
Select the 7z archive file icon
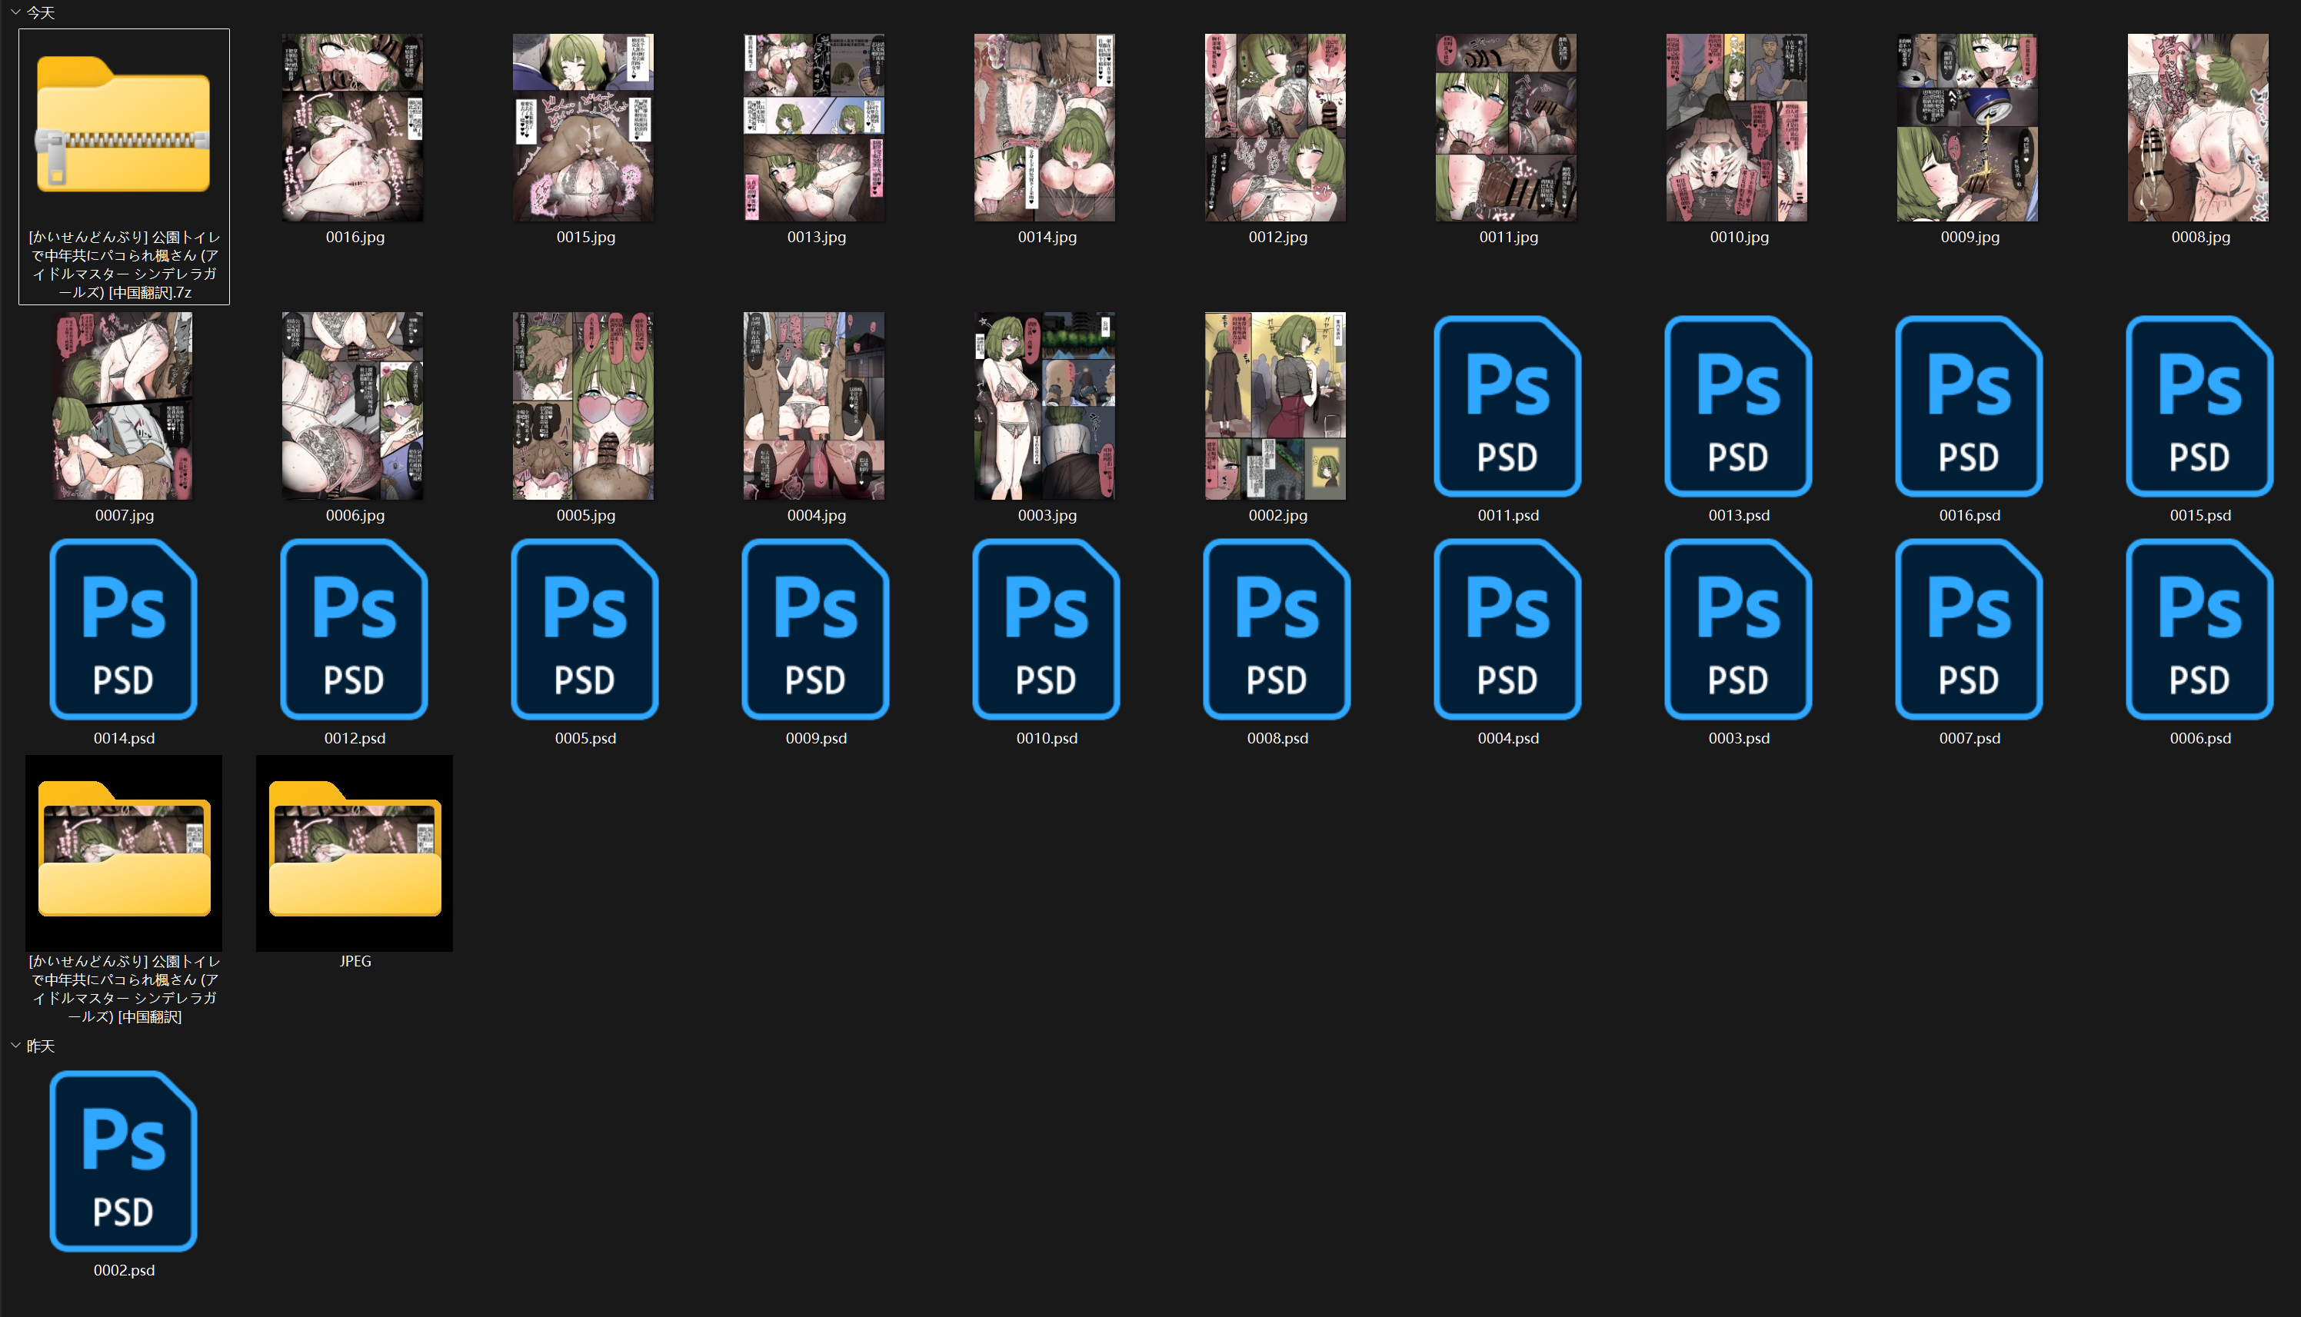pos(124,125)
